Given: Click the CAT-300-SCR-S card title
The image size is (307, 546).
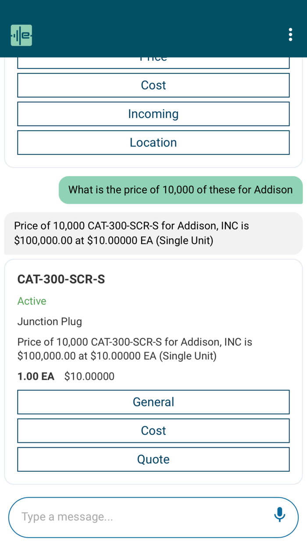Looking at the screenshot, I should (x=61, y=279).
